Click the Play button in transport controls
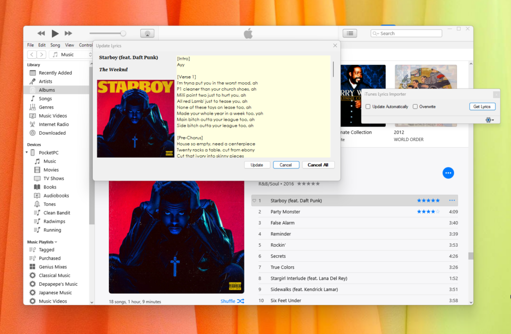The image size is (511, 334). pyautogui.click(x=55, y=33)
